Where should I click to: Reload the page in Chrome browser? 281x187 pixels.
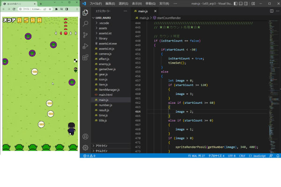point(14,9)
